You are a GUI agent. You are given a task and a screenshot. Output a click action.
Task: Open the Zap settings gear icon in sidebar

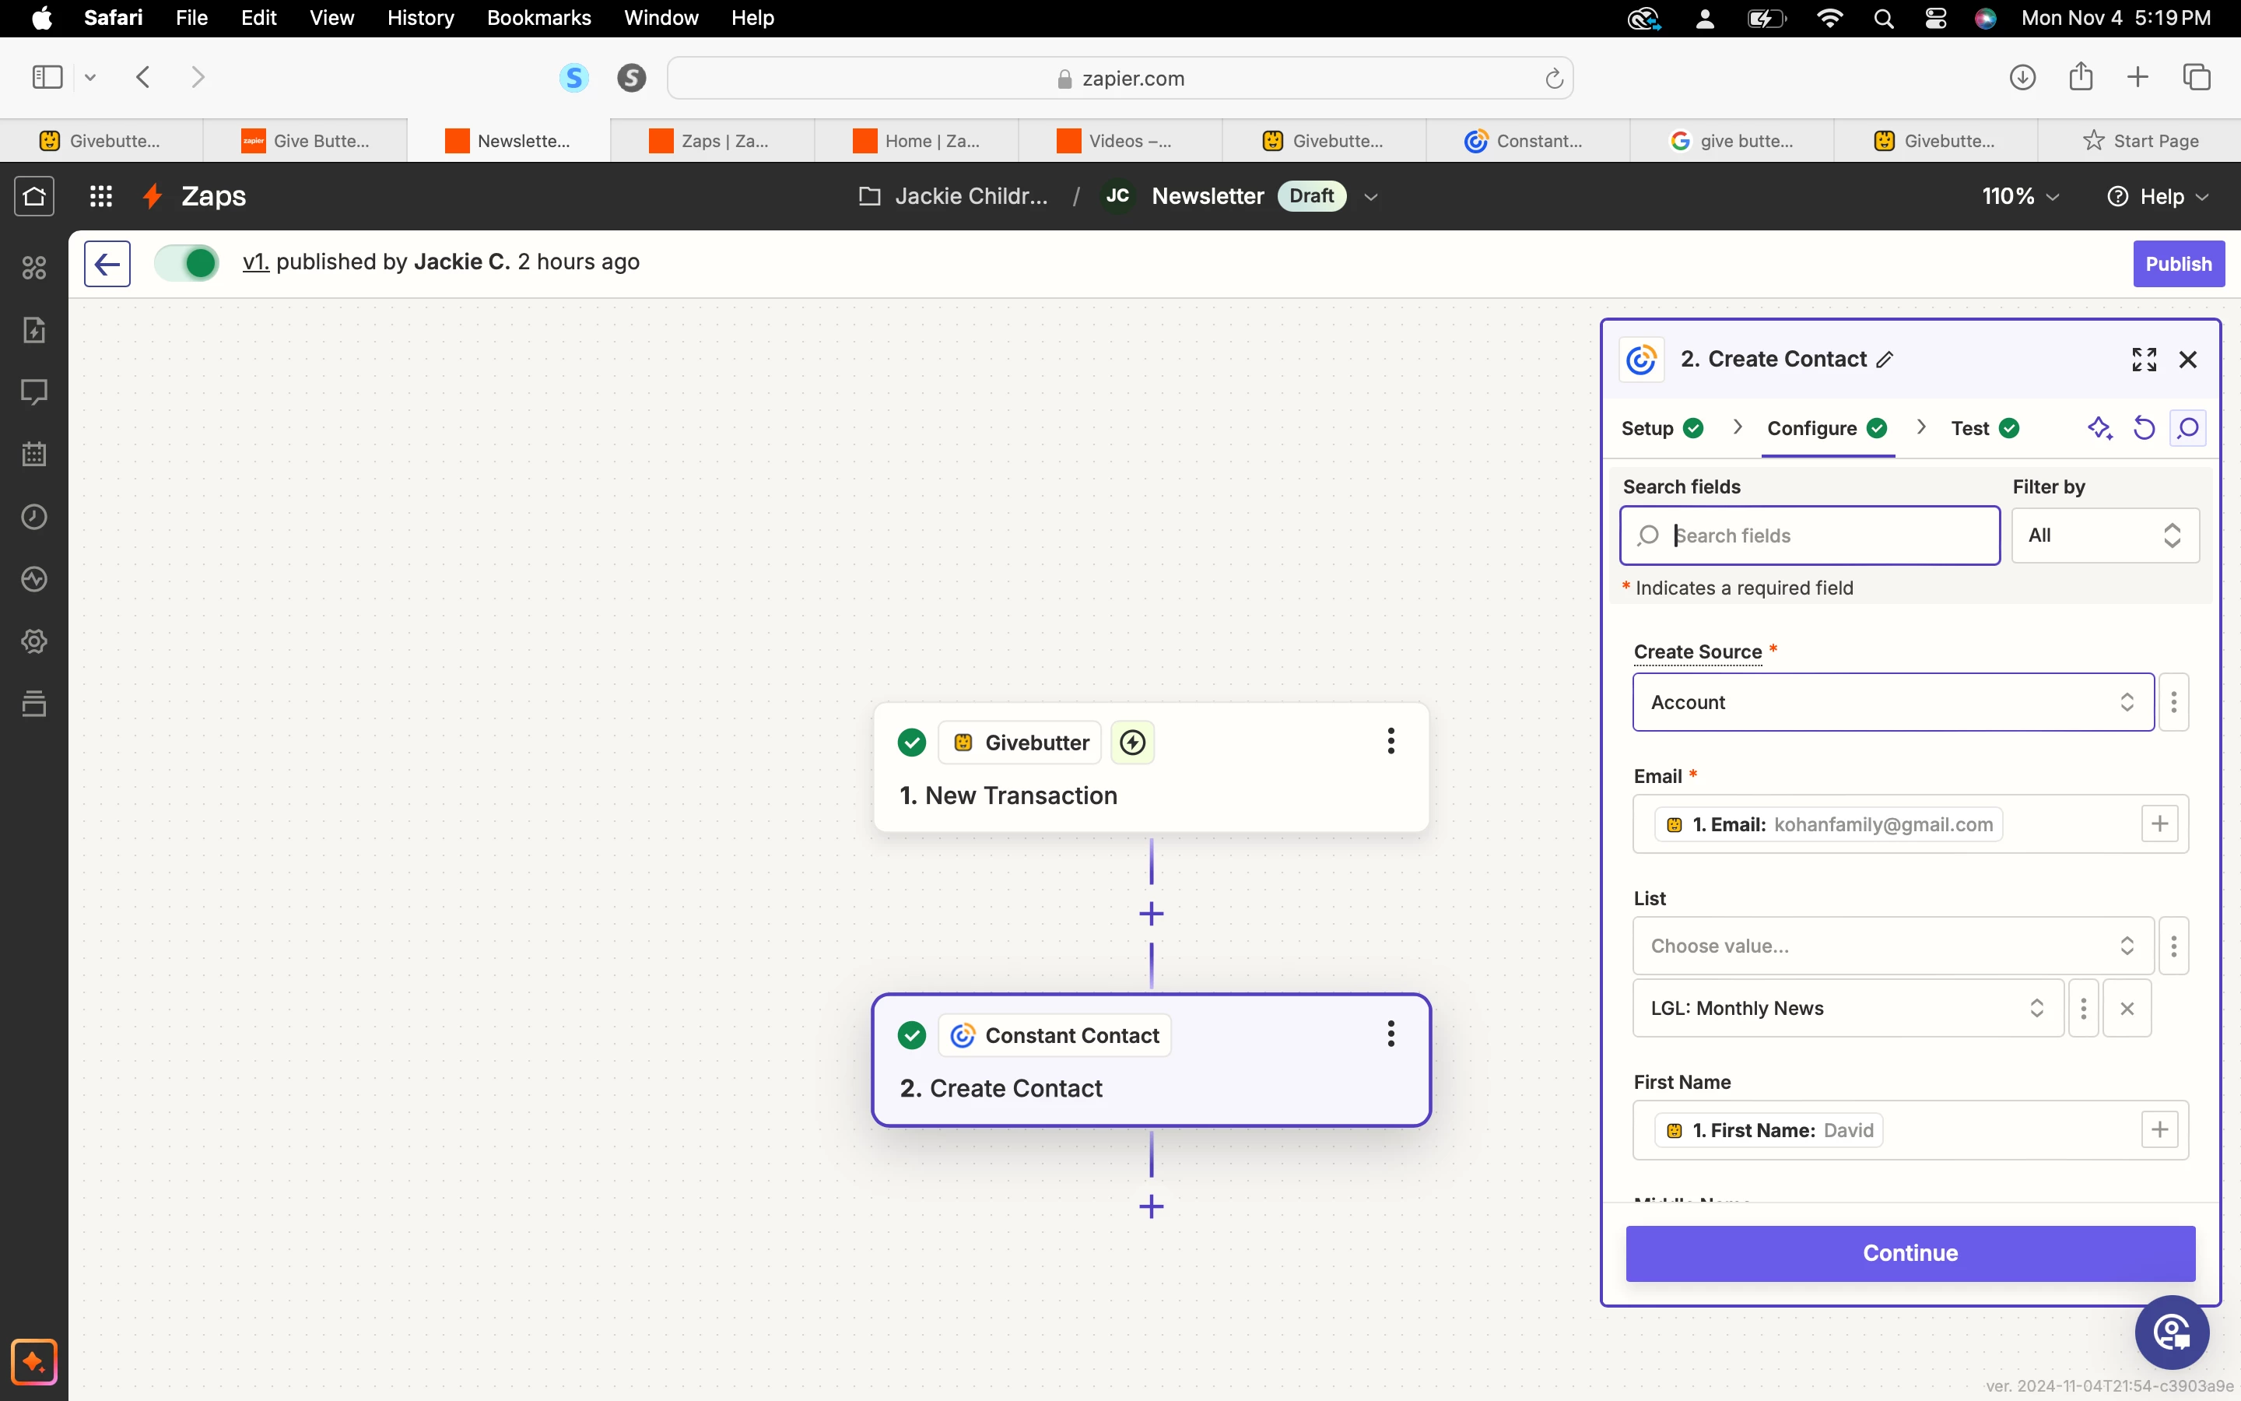(x=34, y=641)
